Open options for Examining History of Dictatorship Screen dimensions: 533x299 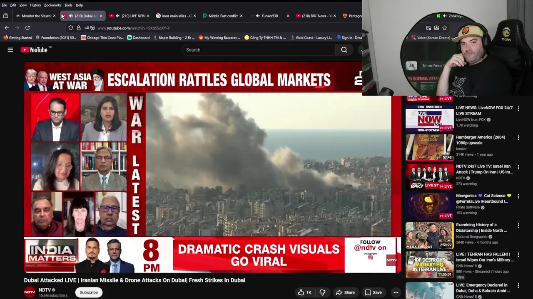(x=518, y=225)
